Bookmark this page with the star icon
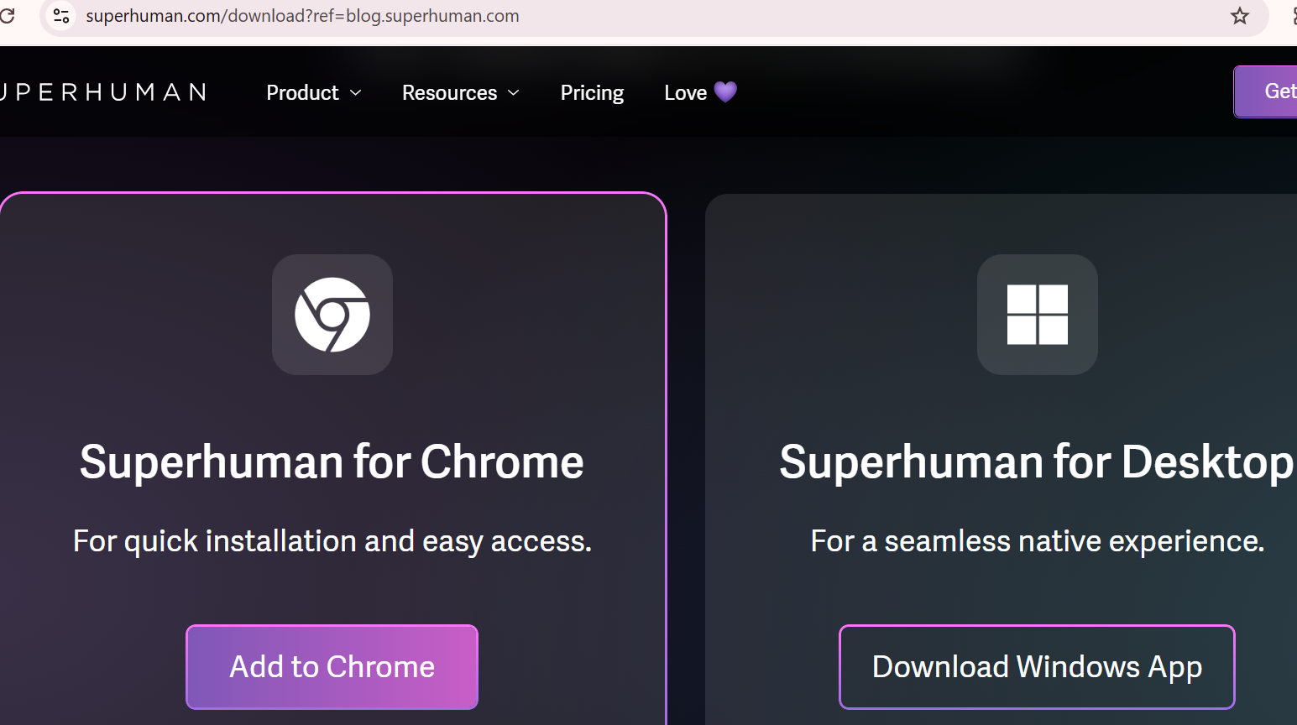This screenshot has width=1297, height=725. pos(1240,16)
